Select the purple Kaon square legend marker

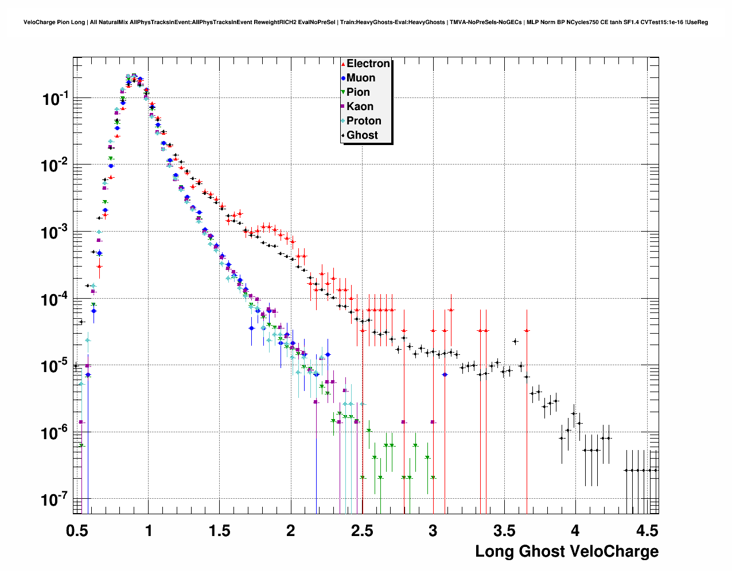[343, 107]
